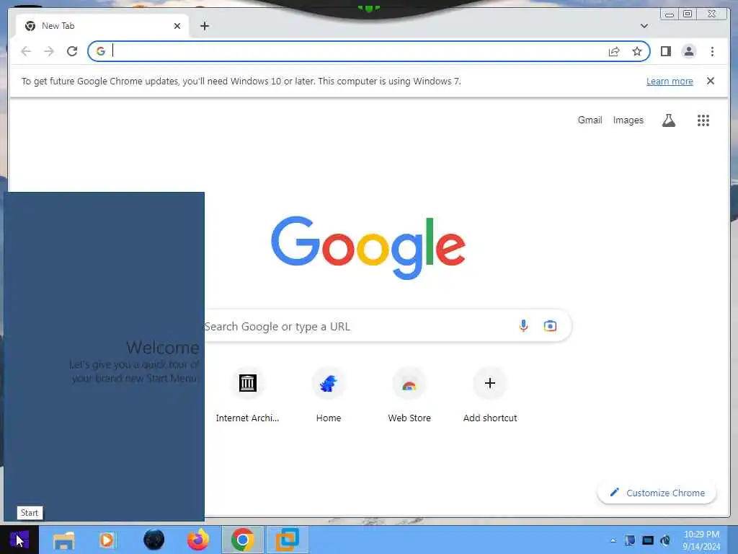Follow the Learn more link
738x554 pixels.
[670, 81]
